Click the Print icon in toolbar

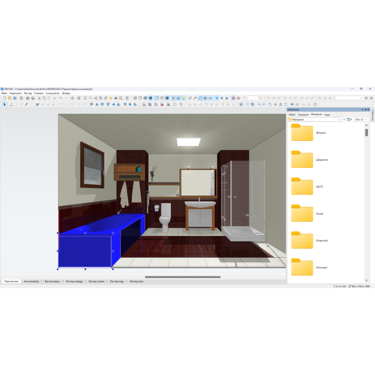click(x=27, y=98)
